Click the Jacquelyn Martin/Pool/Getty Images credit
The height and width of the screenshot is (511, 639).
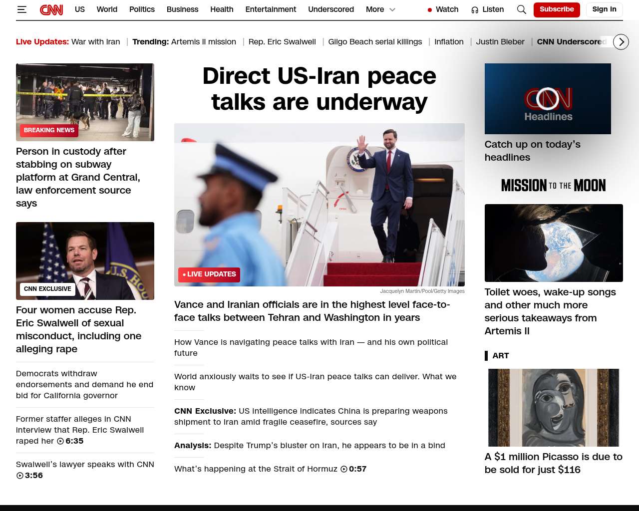tap(422, 291)
